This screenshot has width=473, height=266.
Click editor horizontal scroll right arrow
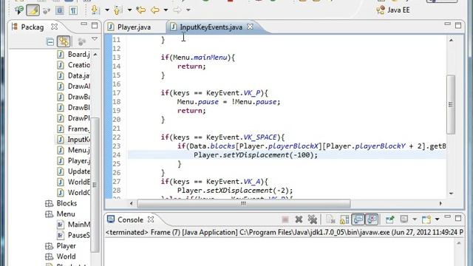pyautogui.click(x=440, y=204)
